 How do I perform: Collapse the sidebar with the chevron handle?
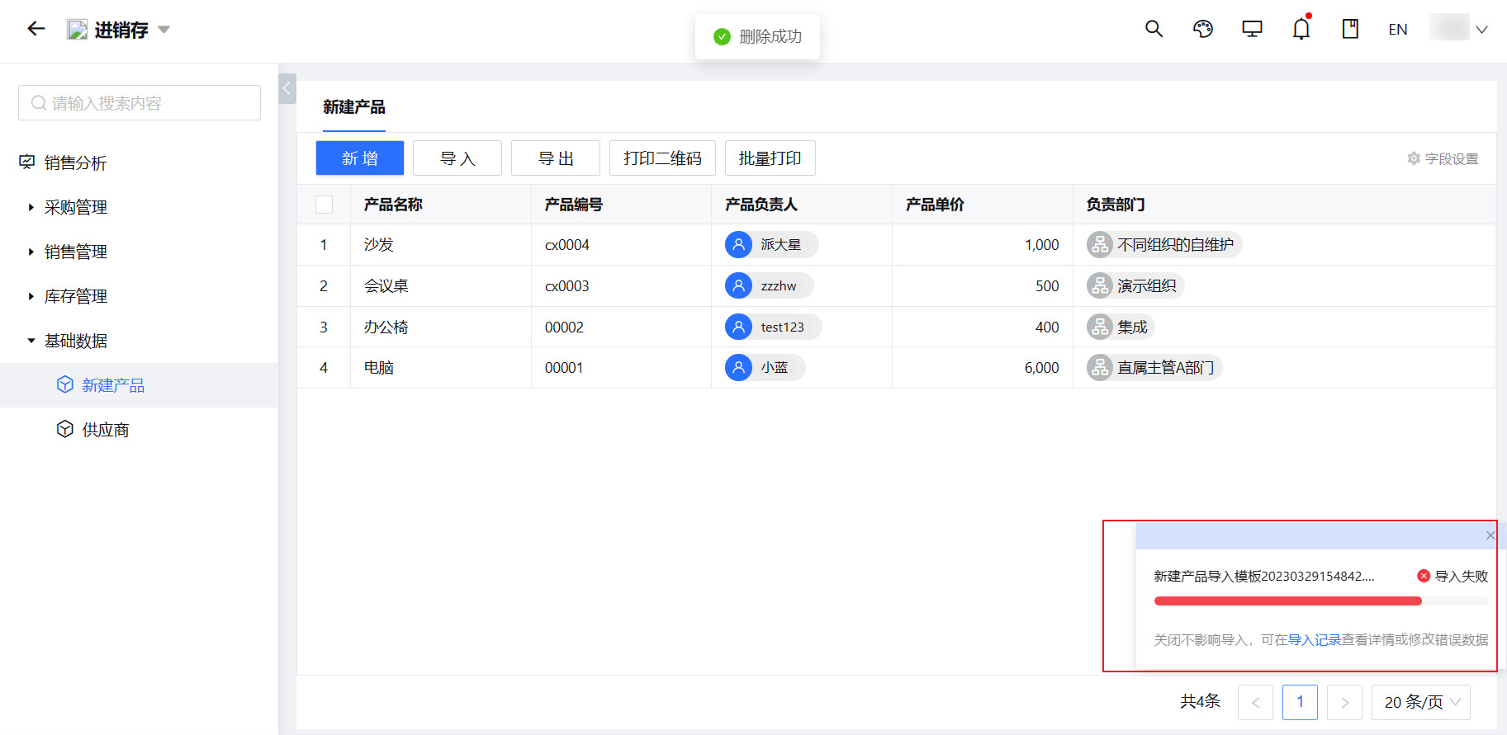click(x=287, y=88)
